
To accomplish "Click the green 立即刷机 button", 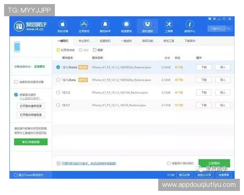I will pyautogui.click(x=214, y=163).
